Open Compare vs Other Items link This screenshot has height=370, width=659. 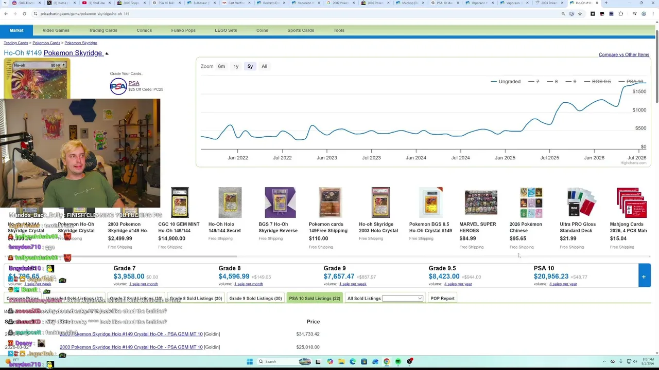coord(624,55)
